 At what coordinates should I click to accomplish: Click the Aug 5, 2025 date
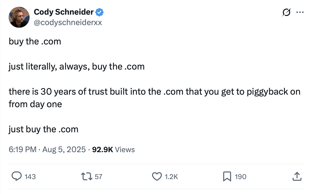[x=64, y=150]
